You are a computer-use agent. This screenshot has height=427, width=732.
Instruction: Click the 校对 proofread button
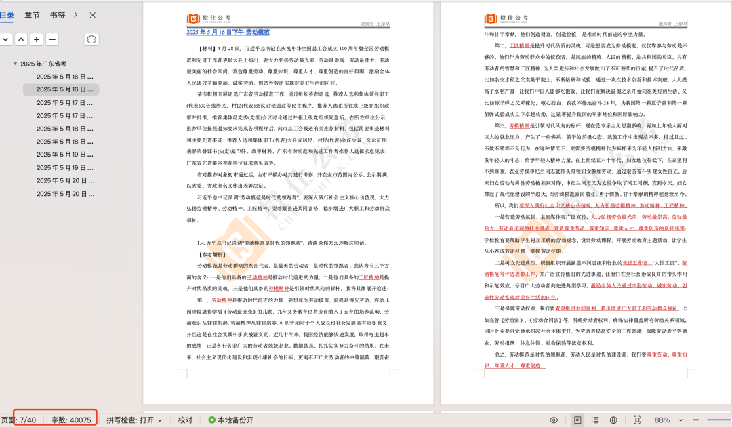pyautogui.click(x=185, y=420)
